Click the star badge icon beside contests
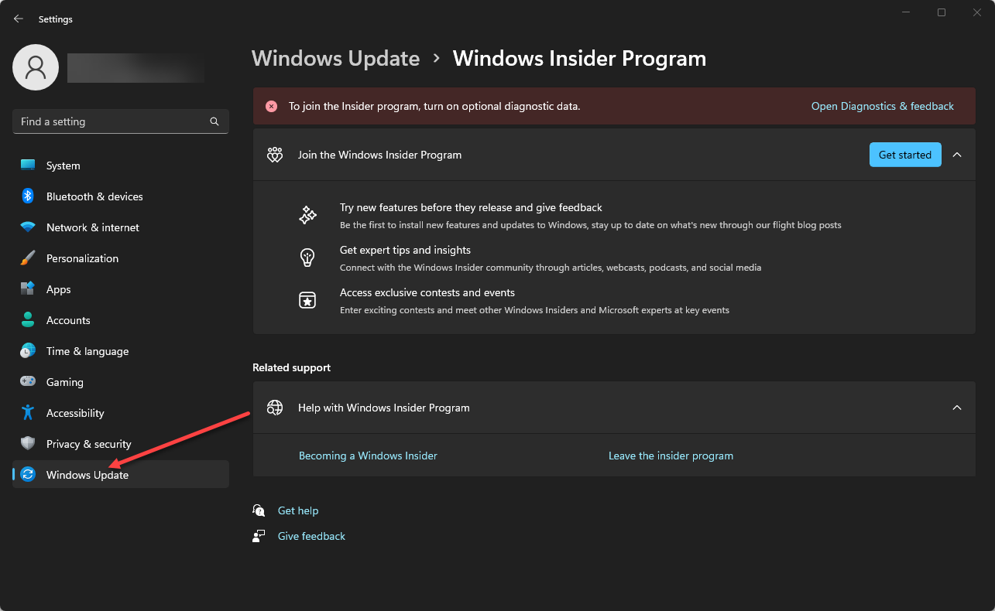The height and width of the screenshot is (611, 995). tap(307, 300)
